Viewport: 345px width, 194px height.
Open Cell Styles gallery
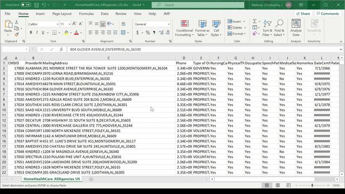216,28
